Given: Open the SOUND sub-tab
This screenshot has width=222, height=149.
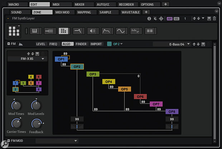Looking at the screenshot, I should pos(20,12).
